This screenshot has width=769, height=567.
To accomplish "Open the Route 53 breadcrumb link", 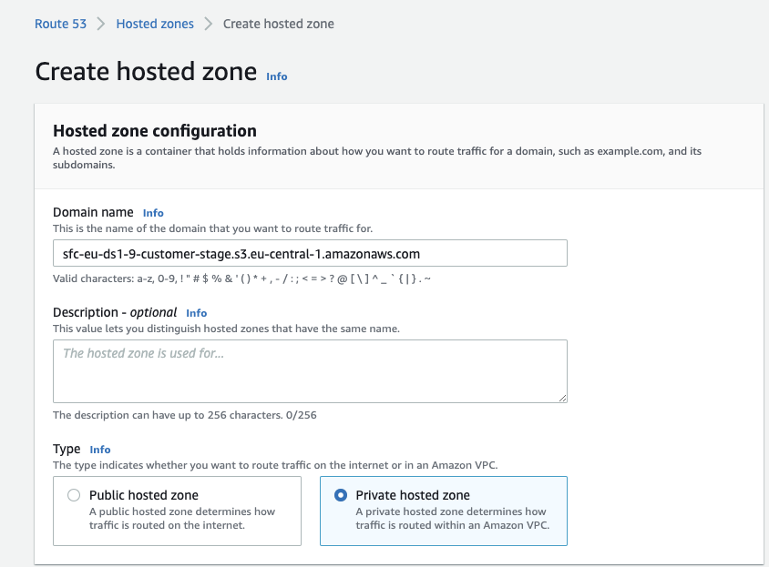I will (60, 24).
